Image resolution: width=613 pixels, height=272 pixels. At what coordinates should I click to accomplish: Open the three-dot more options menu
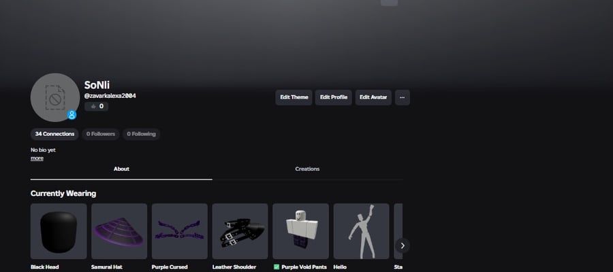click(x=403, y=97)
